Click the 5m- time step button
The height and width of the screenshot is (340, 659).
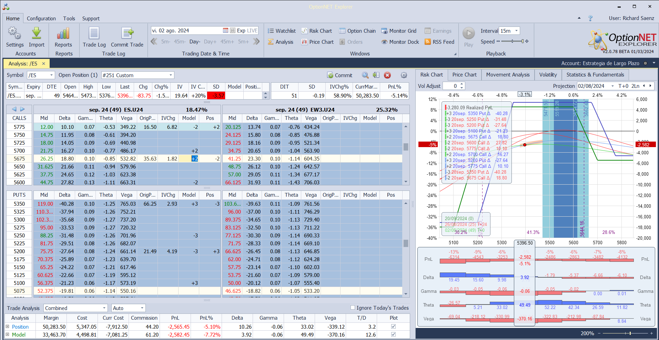166,42
